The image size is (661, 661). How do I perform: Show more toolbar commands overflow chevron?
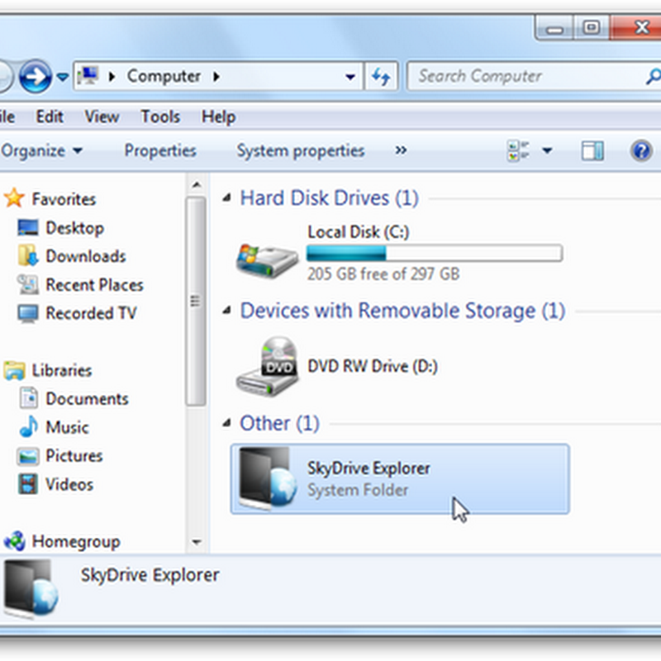click(x=401, y=150)
